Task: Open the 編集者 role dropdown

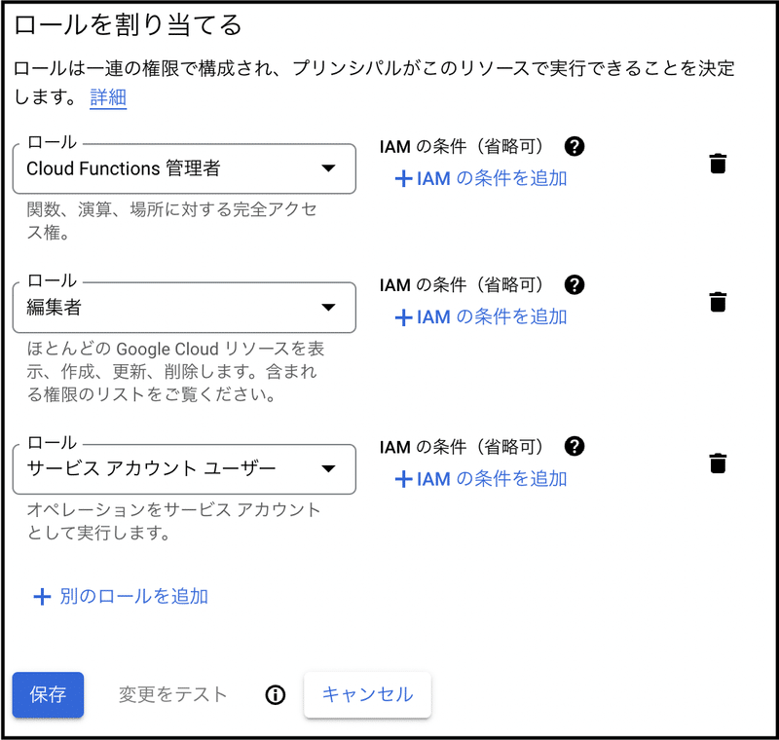Action: click(x=184, y=308)
